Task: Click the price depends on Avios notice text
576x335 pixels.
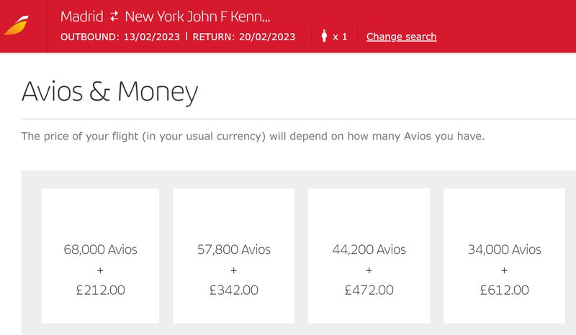Action: (253, 137)
